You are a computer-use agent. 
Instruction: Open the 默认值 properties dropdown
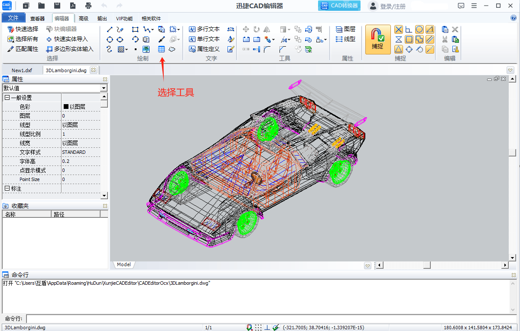(x=104, y=88)
